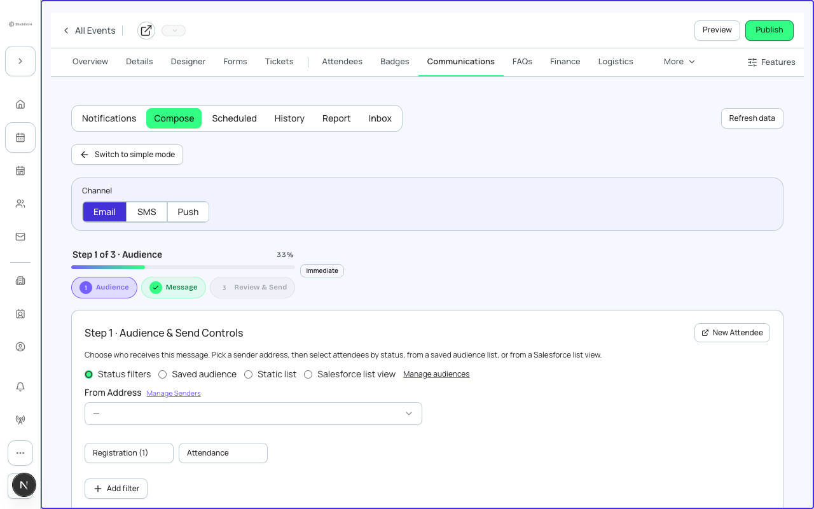Open the event in a new window icon
814x509 pixels.
click(x=146, y=31)
